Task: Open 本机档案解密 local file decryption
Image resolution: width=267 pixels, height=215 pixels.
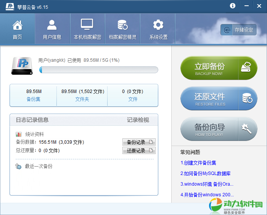Action: tap(87, 29)
